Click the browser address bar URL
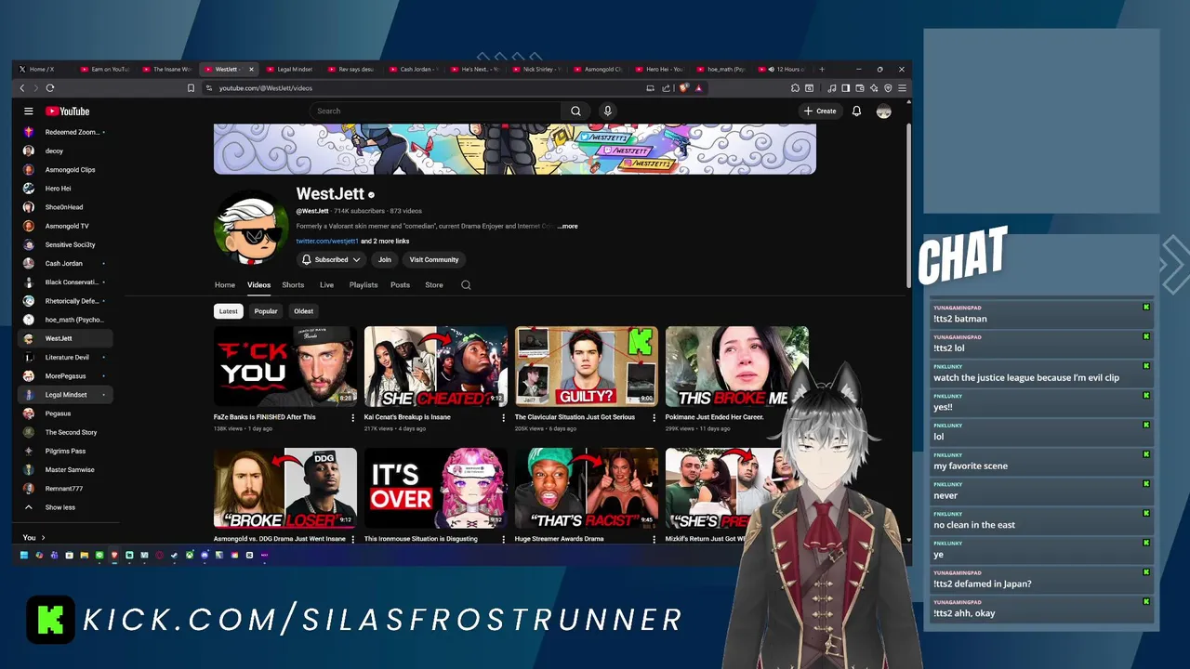The height and width of the screenshot is (669, 1190). (x=266, y=88)
